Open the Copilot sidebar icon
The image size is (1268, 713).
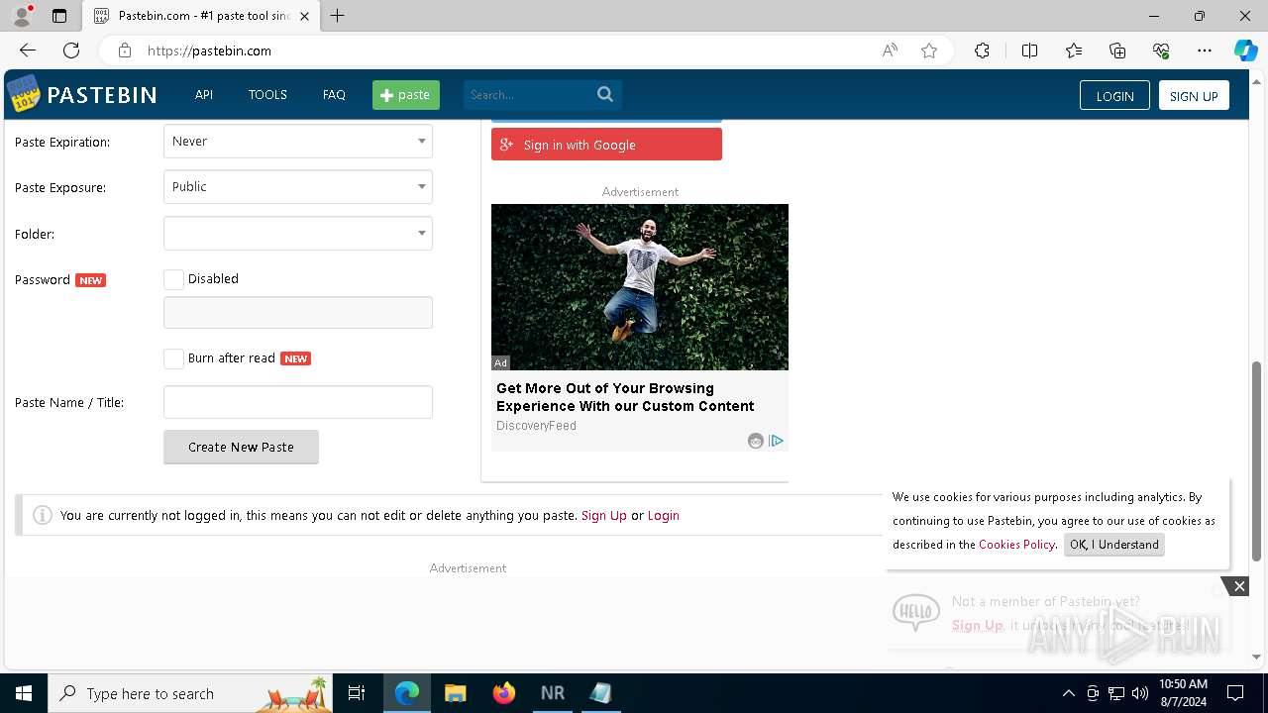click(1245, 51)
